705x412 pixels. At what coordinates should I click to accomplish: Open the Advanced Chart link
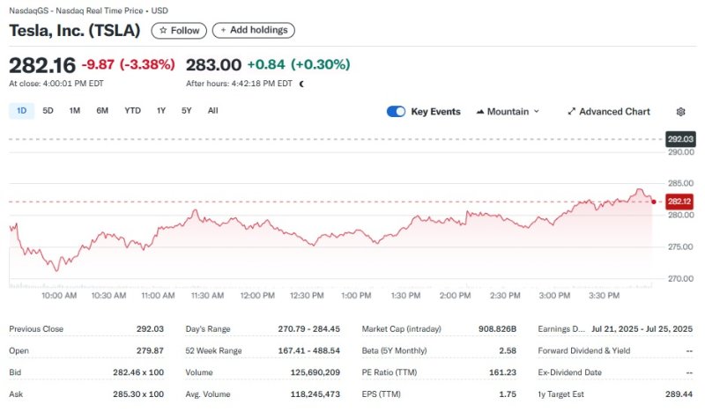click(614, 112)
